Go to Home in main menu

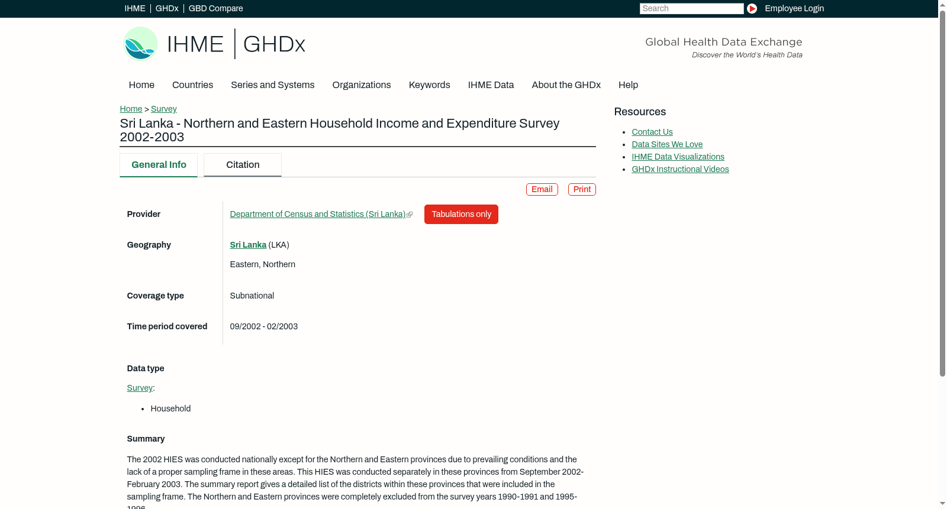click(x=141, y=85)
